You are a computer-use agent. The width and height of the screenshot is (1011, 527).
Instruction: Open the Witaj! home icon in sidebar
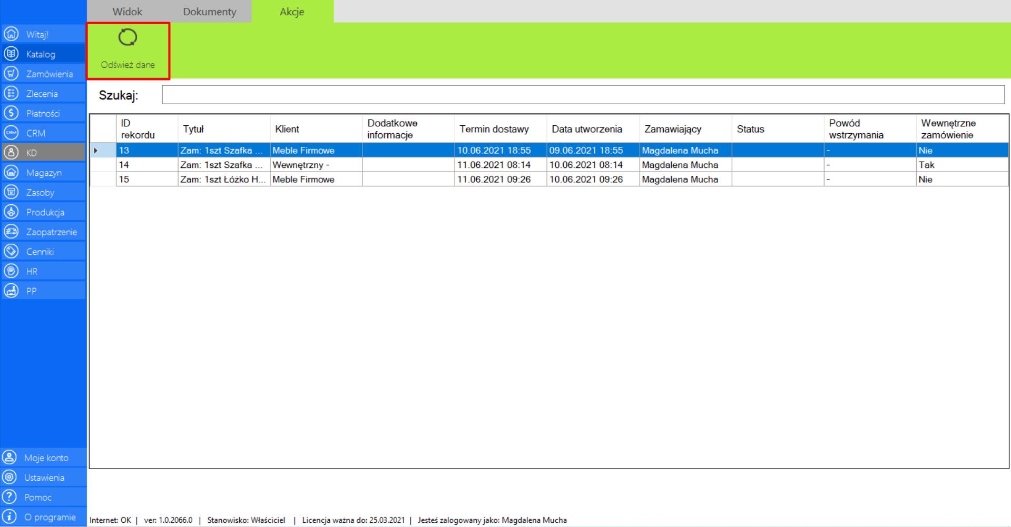coord(11,34)
